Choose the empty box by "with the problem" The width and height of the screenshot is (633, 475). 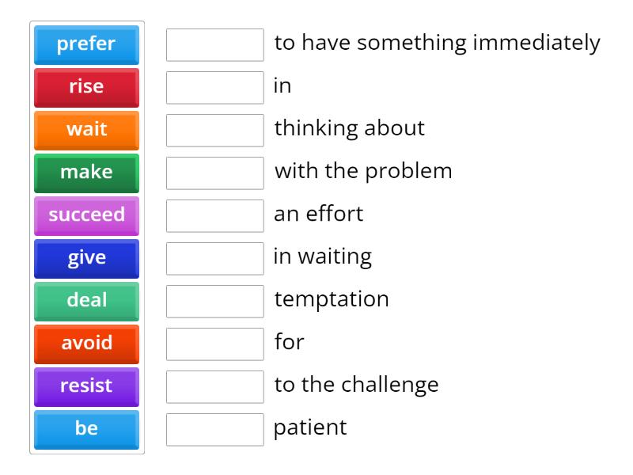click(214, 173)
